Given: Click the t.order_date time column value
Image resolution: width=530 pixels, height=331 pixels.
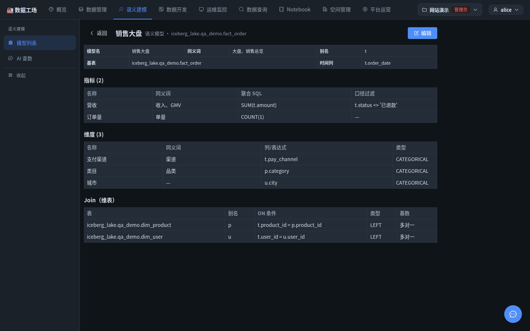Looking at the screenshot, I should (378, 63).
